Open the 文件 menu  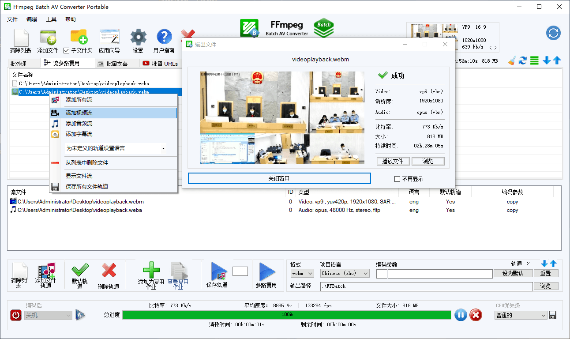(12, 19)
